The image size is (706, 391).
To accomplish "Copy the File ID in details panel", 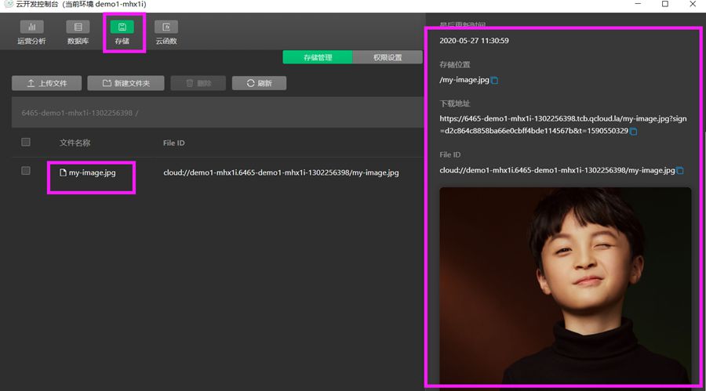I will click(680, 171).
